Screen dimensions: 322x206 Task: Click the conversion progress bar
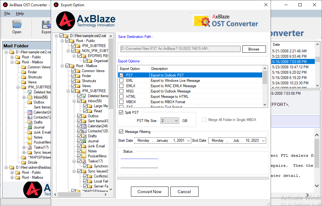[193, 178]
